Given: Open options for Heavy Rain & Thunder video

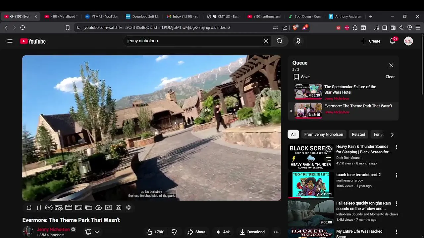Looking at the screenshot, I should coord(397,147).
